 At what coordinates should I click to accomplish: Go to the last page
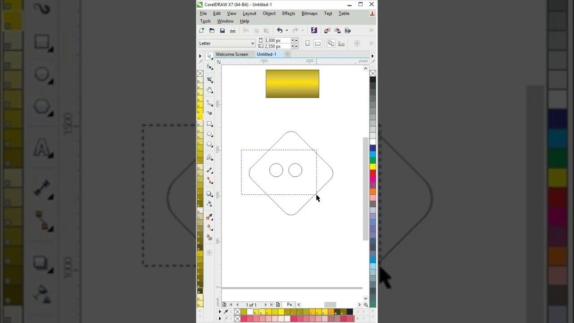coord(272,305)
